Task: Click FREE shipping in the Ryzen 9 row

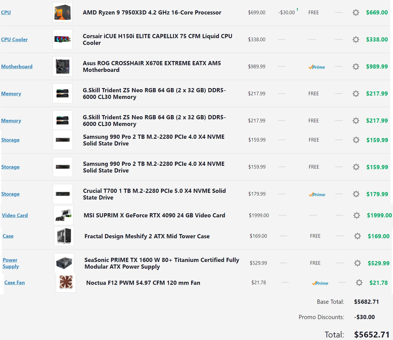Action: (x=313, y=13)
